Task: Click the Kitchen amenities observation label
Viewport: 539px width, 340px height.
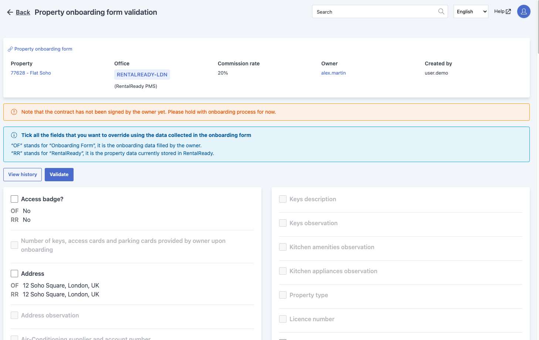Action: tap(332, 247)
